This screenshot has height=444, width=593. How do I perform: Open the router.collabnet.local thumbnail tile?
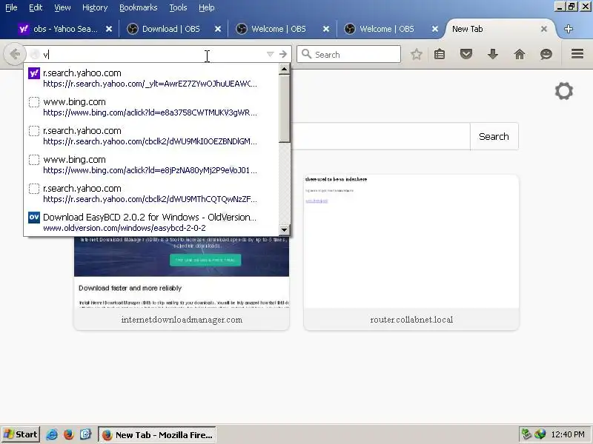point(411,252)
